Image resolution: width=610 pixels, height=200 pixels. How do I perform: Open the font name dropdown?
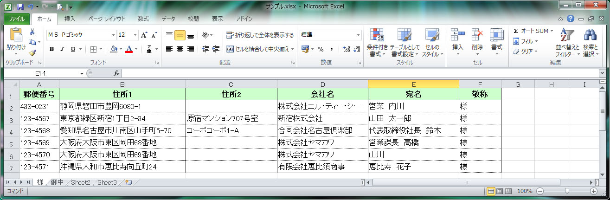pos(113,35)
